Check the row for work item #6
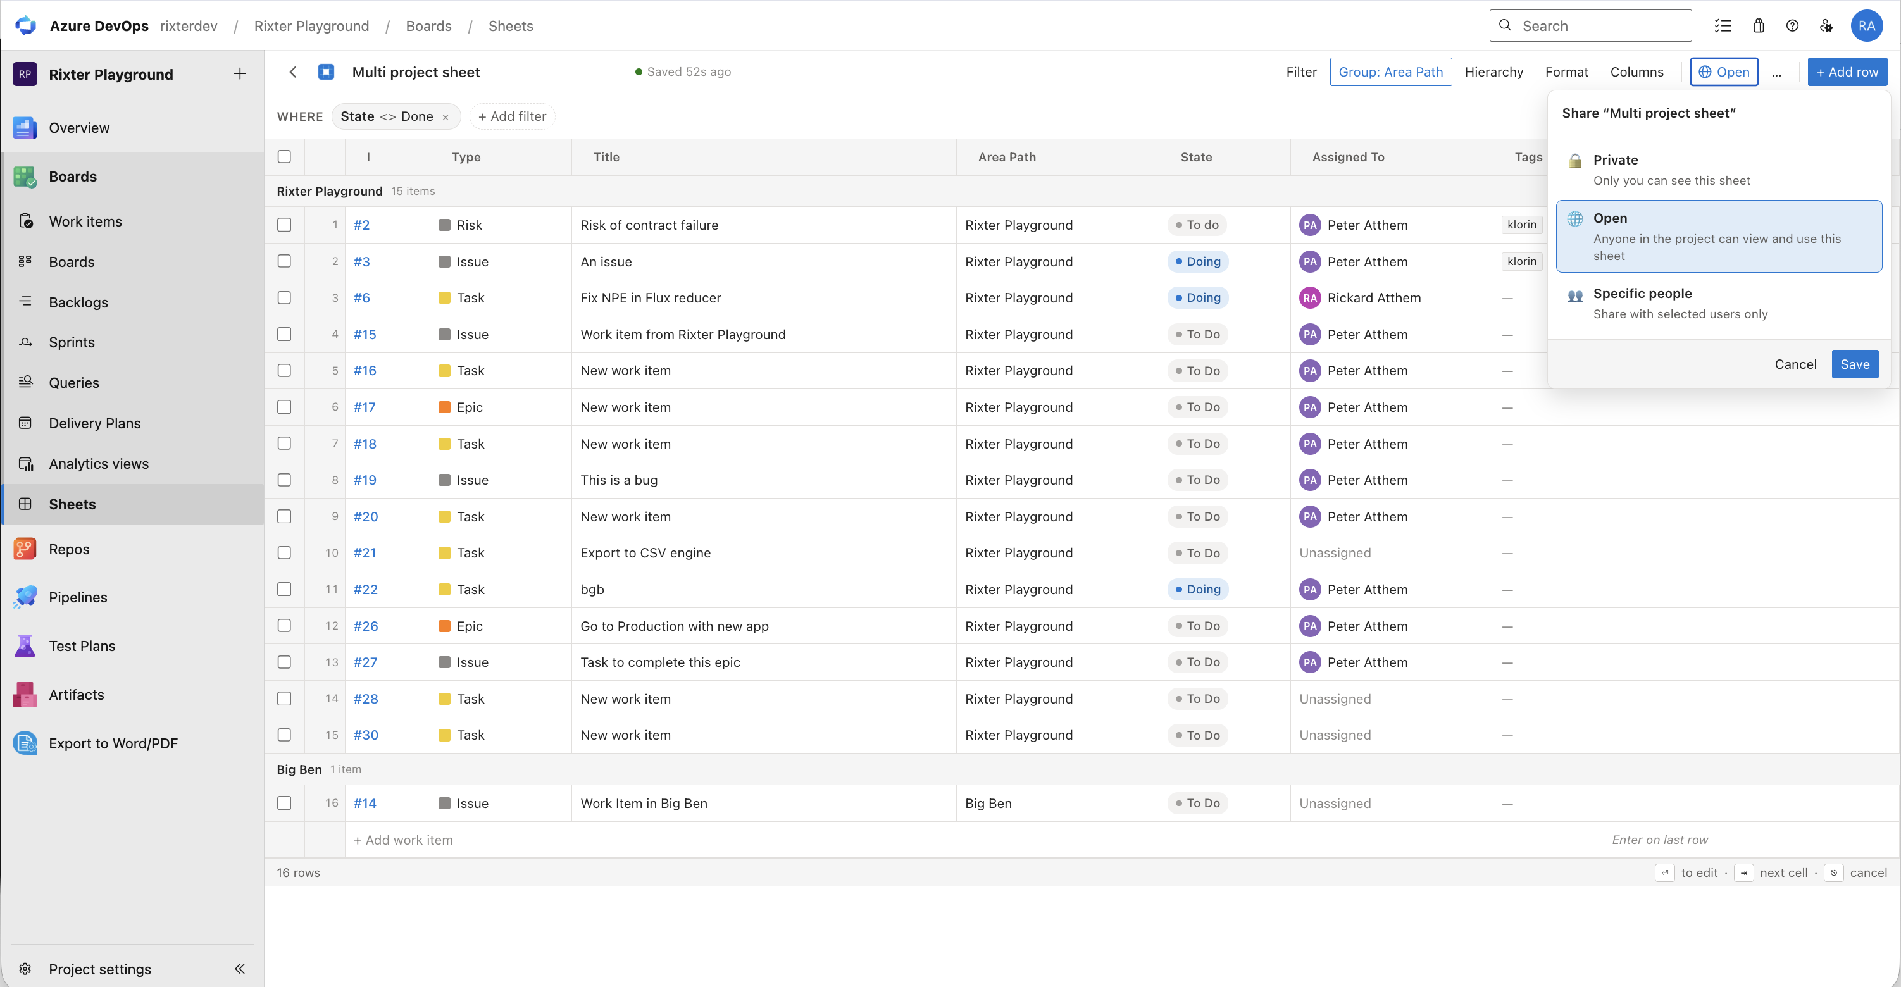The height and width of the screenshot is (987, 1901). click(284, 298)
